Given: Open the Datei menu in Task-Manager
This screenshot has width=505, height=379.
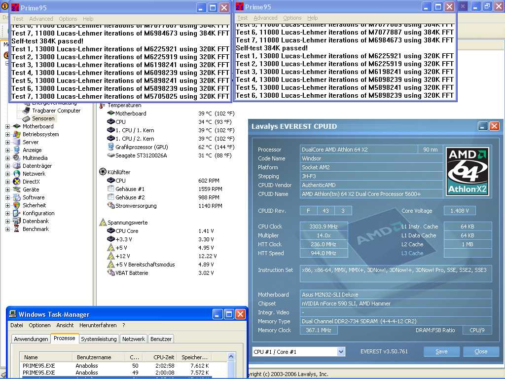Looking at the screenshot, I should pos(16,325).
